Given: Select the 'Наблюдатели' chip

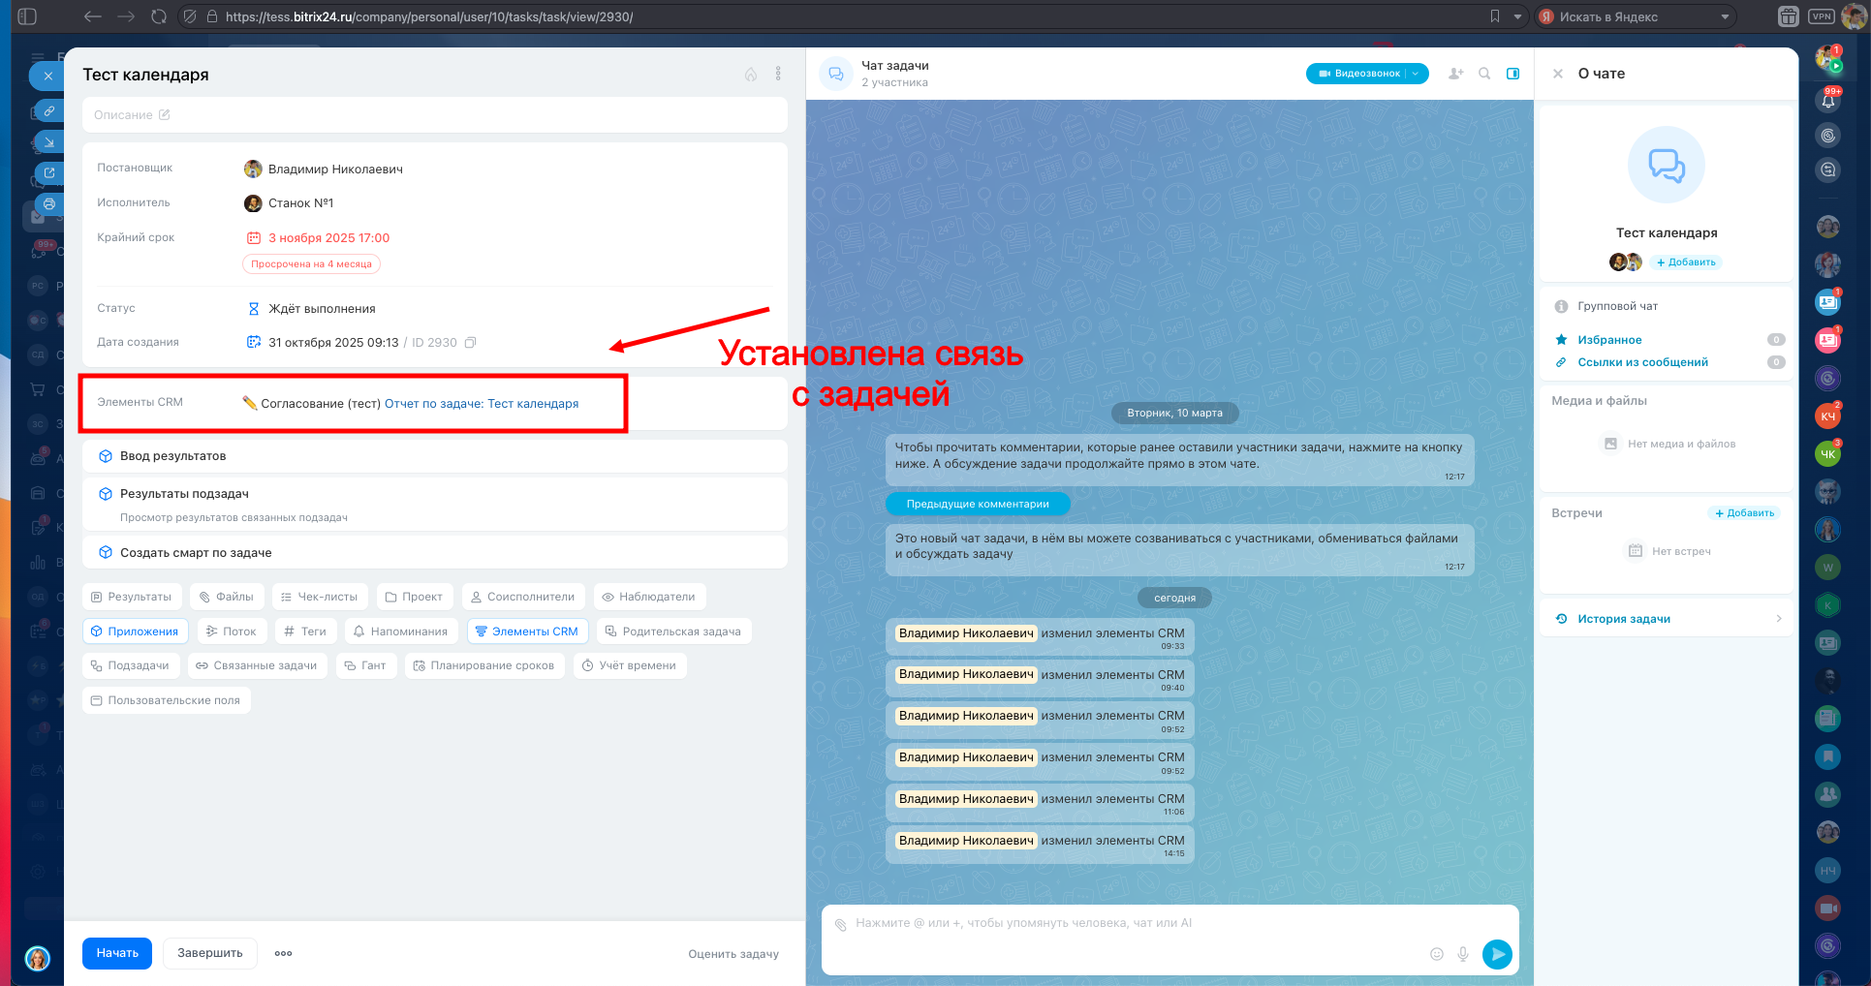Looking at the screenshot, I should 649,597.
